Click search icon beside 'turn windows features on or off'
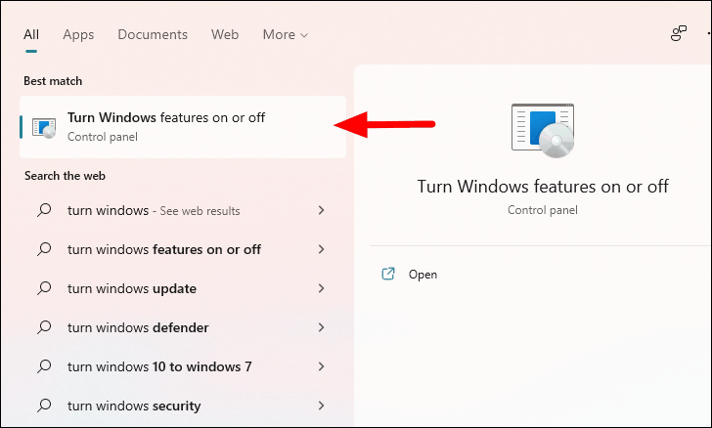Image resolution: width=712 pixels, height=428 pixels. [44, 249]
